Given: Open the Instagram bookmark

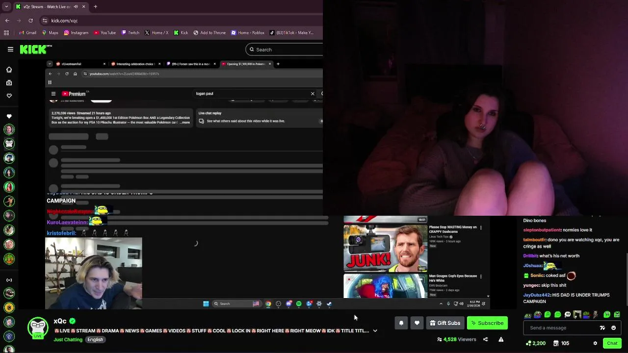Looking at the screenshot, I should tap(76, 33).
